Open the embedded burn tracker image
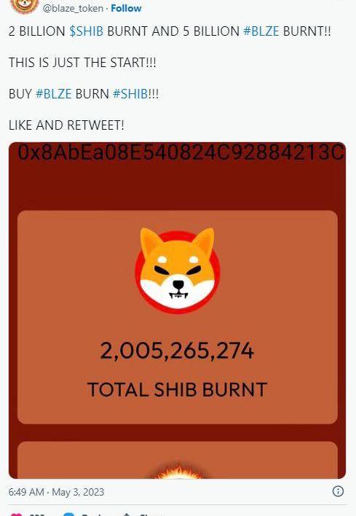Viewport: 356px width, 516px height. [177, 310]
